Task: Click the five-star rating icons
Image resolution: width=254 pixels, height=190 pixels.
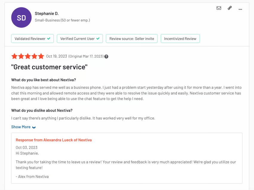Action: click(x=27, y=56)
